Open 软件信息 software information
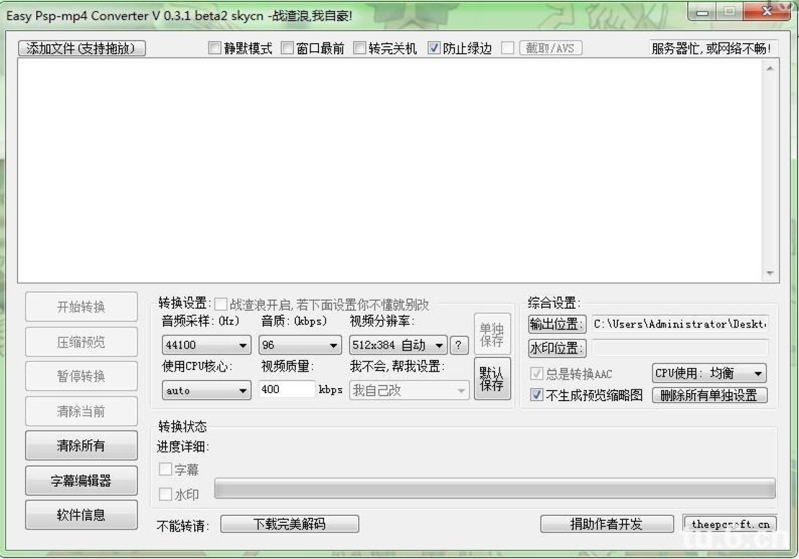The image size is (799, 559). tap(81, 514)
